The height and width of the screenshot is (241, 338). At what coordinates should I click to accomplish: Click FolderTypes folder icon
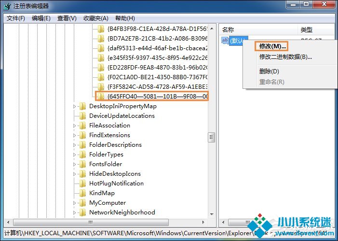click(x=82, y=155)
